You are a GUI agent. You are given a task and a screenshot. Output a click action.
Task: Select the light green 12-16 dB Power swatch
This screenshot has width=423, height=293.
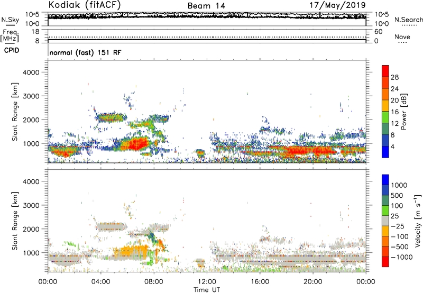coord(385,117)
